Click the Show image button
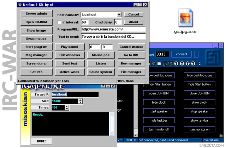The height and width of the screenshot is (148, 226). click(x=36, y=30)
